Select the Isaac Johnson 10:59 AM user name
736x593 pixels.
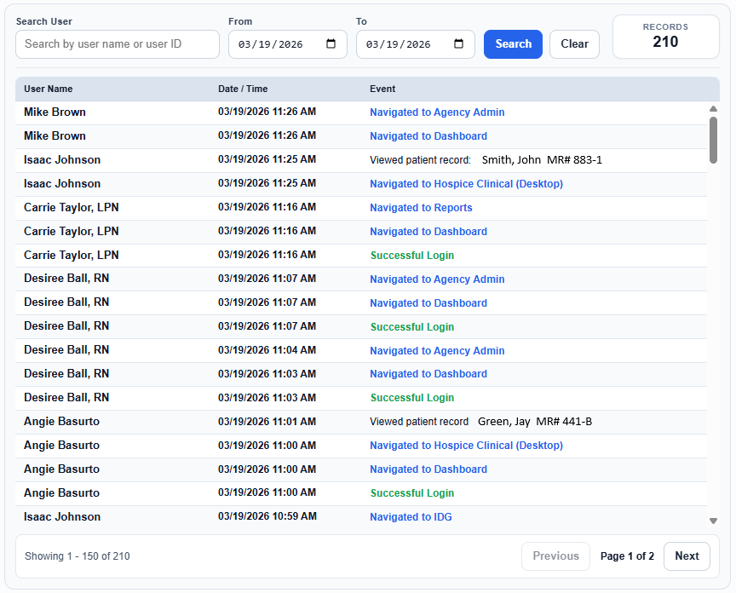coord(62,517)
